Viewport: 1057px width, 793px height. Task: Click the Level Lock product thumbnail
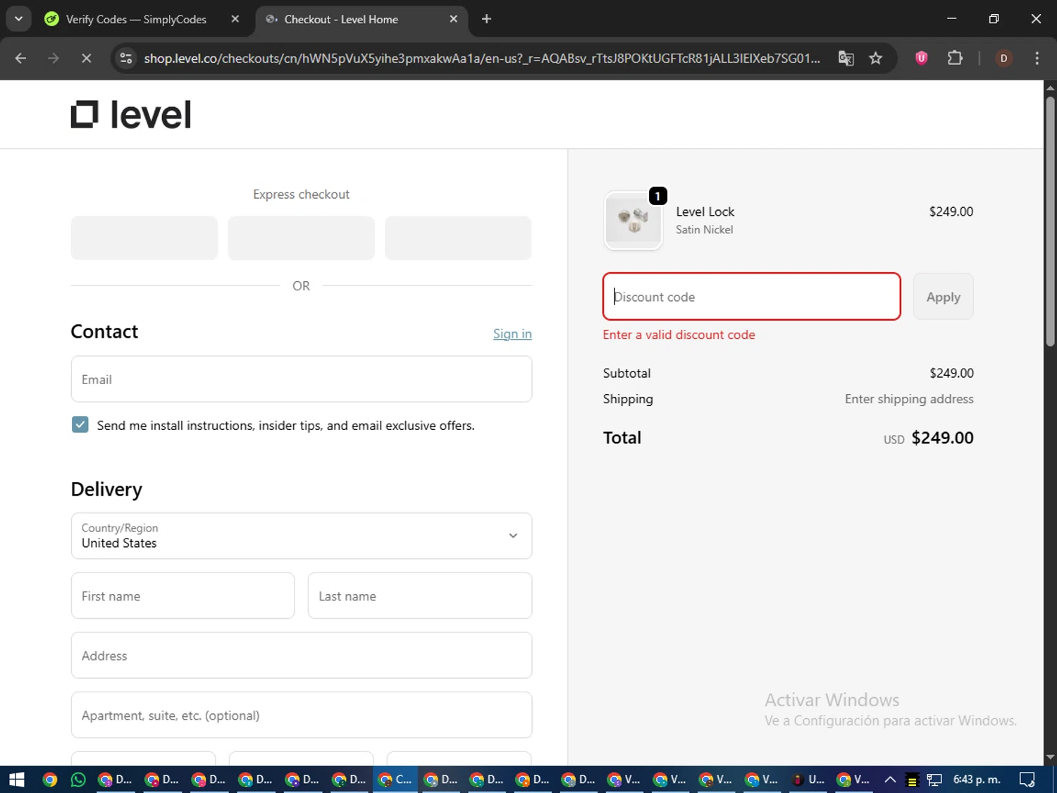coord(633,221)
